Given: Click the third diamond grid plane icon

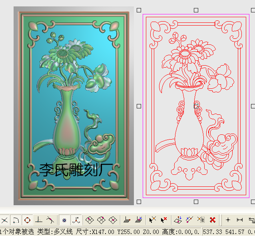Looking at the screenshot, I should pos(113,220).
